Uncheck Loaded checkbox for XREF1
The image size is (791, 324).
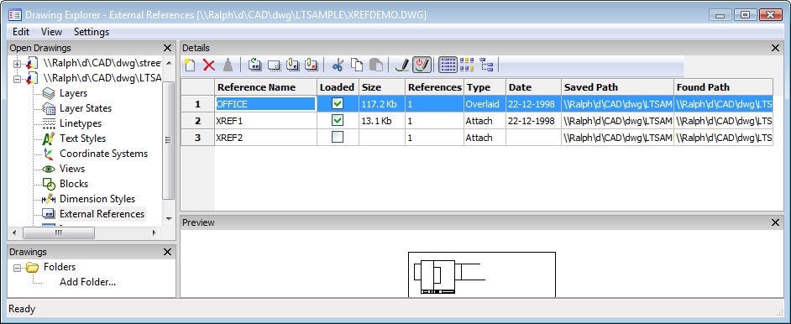338,121
